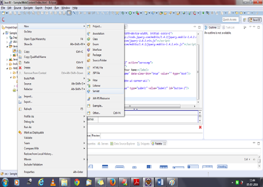
Task: Click the Mark as Deployable icon
Action: click(x=20, y=132)
